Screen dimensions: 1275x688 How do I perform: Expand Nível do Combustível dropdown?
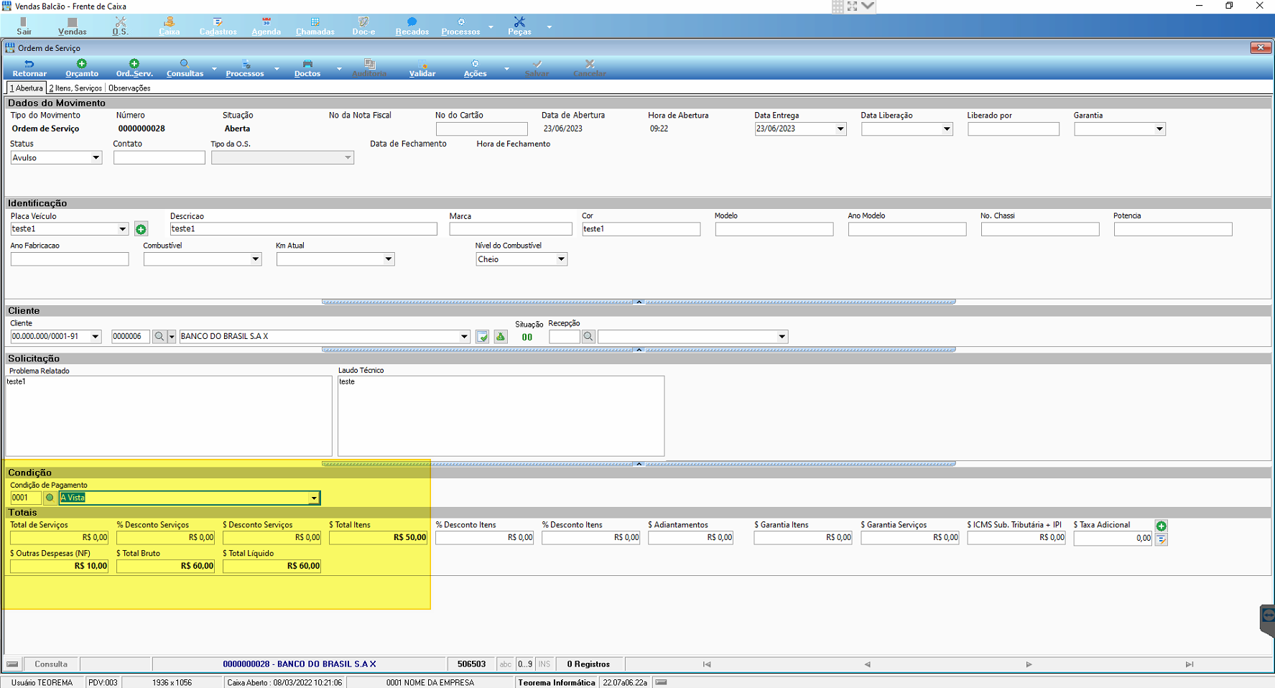click(x=561, y=259)
